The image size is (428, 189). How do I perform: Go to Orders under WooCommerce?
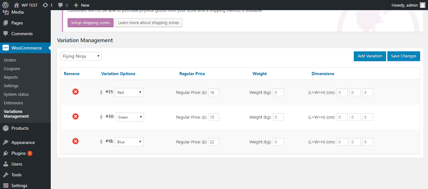[x=10, y=60]
